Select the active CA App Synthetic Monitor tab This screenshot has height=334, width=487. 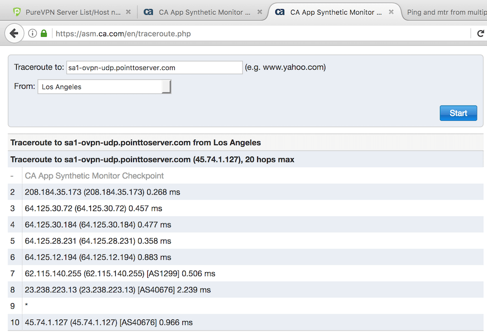click(335, 12)
